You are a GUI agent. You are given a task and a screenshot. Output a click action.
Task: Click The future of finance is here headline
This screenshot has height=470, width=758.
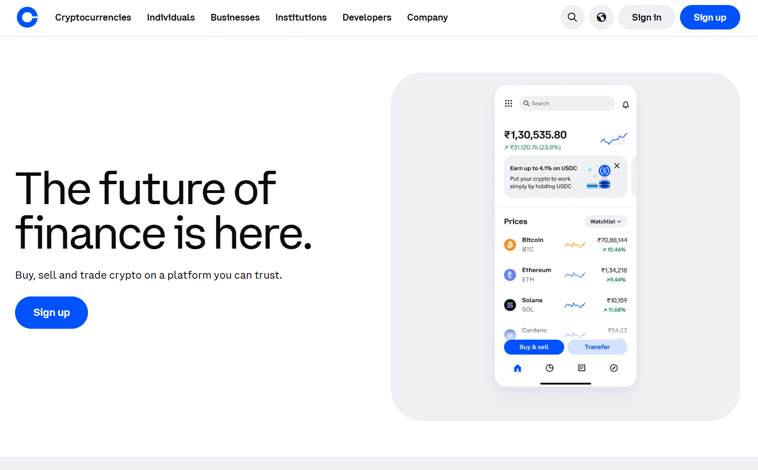(163, 210)
